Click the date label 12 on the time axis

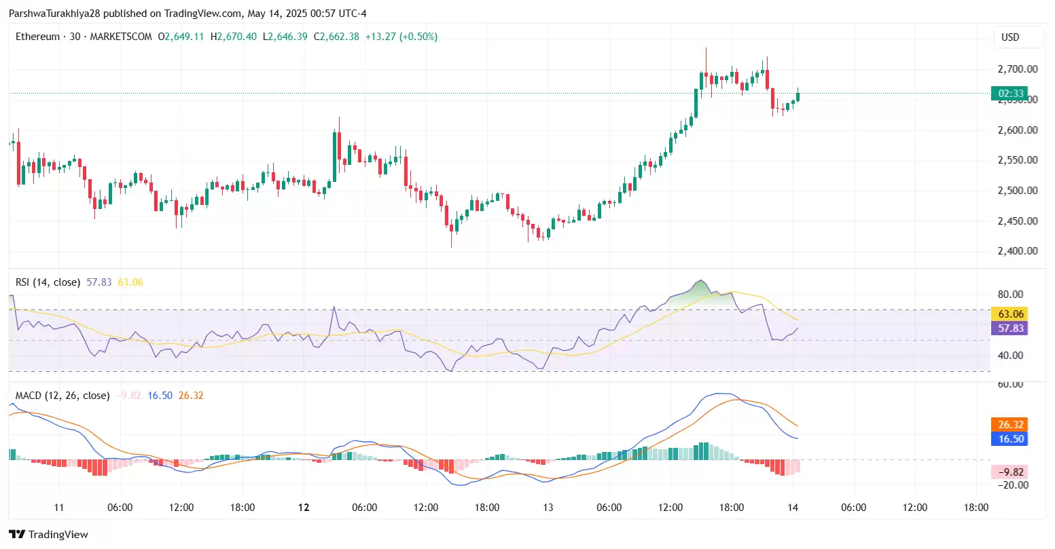304,507
